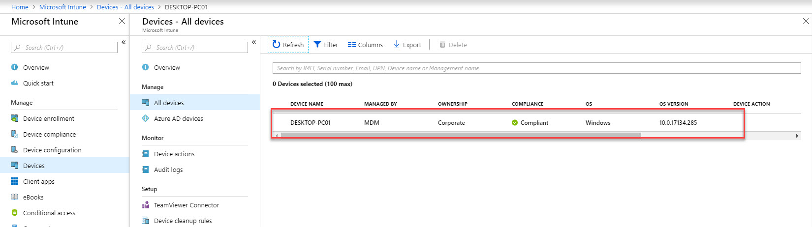This screenshot has width=812, height=227.
Task: Click the Azure AD devices diamond icon
Action: pyautogui.click(x=146, y=118)
